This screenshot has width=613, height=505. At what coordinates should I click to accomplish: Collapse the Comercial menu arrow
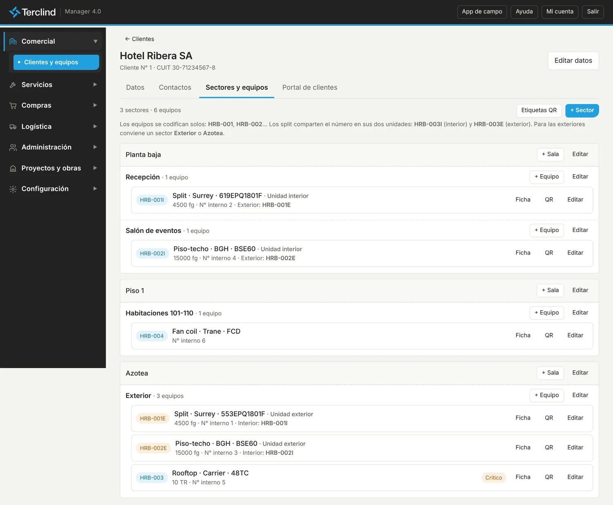95,41
